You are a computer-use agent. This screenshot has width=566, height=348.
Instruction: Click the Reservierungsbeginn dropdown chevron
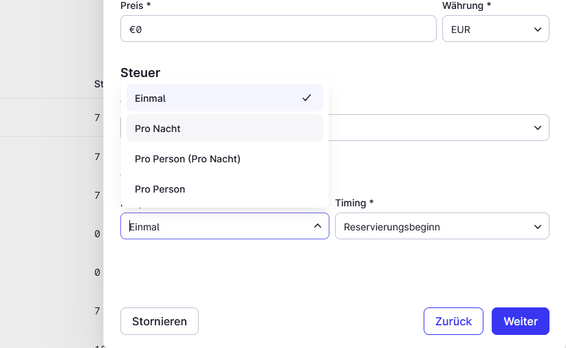click(x=538, y=227)
